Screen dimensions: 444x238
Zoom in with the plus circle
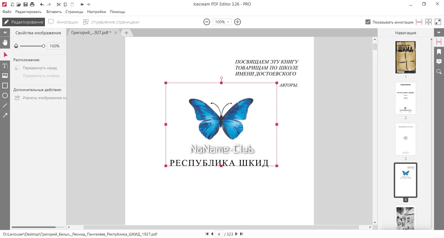pos(238,22)
